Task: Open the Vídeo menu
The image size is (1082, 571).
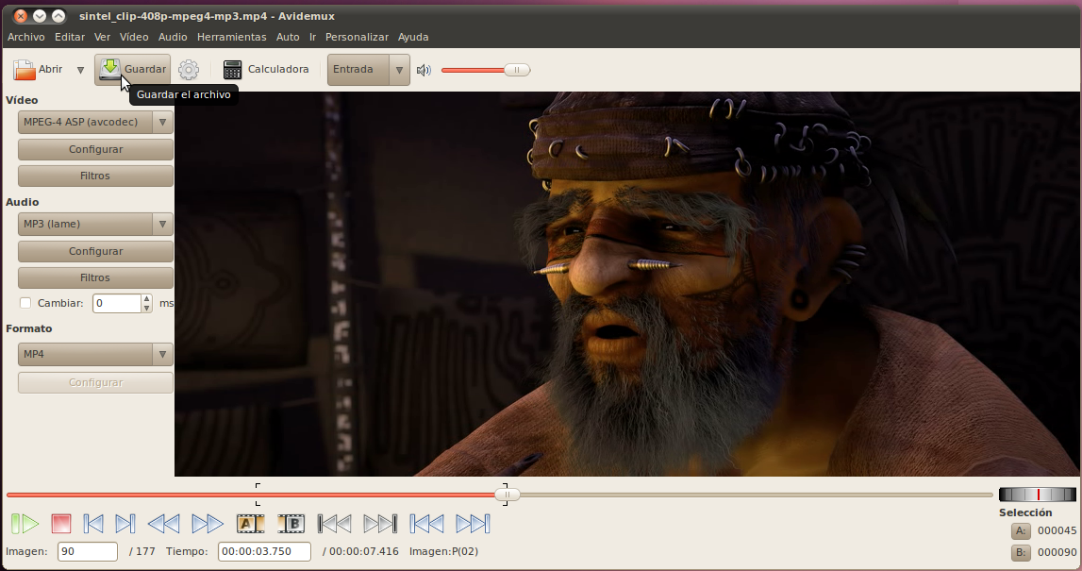Action: (134, 38)
